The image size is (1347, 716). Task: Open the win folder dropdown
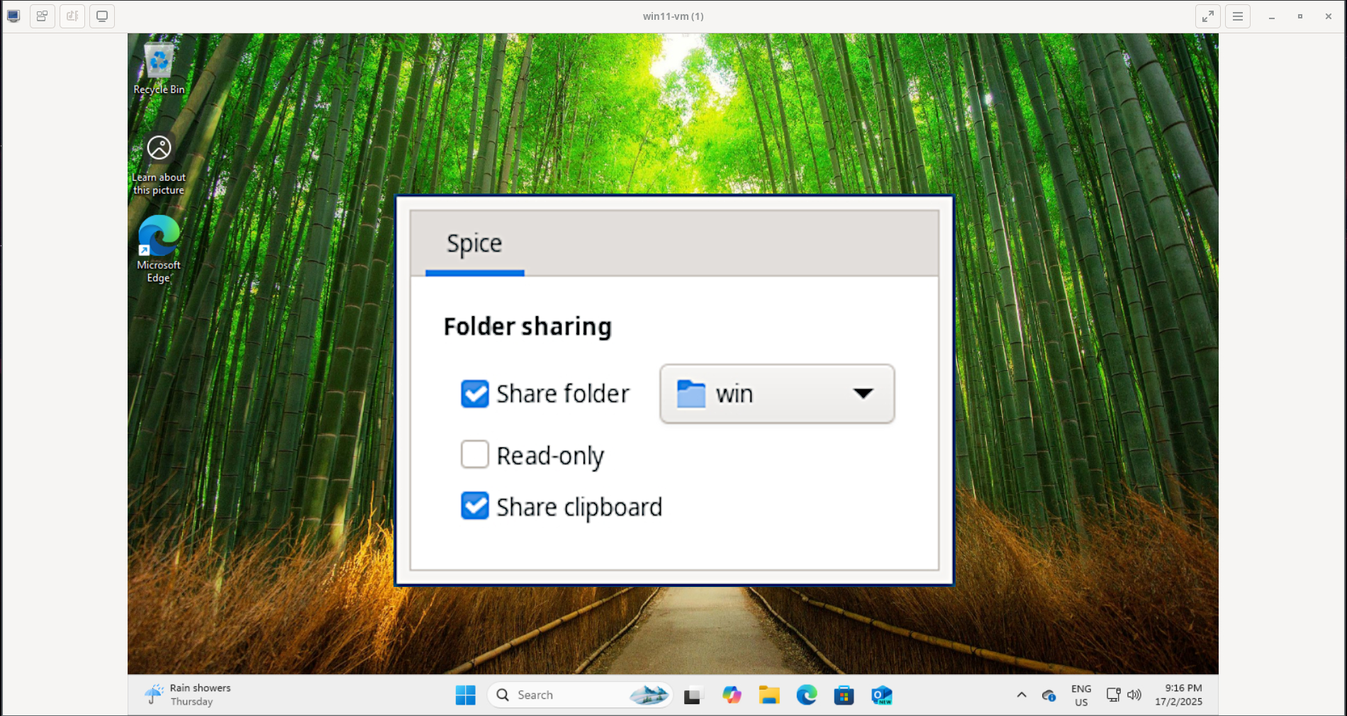pos(777,394)
